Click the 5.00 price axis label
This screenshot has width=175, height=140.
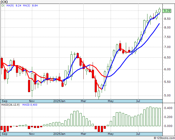pyautogui.click(x=167, y=96)
